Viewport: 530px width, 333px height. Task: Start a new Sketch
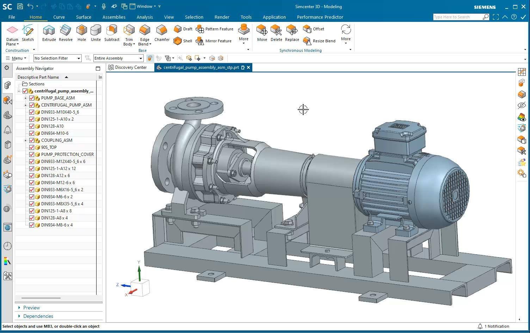[x=28, y=34]
